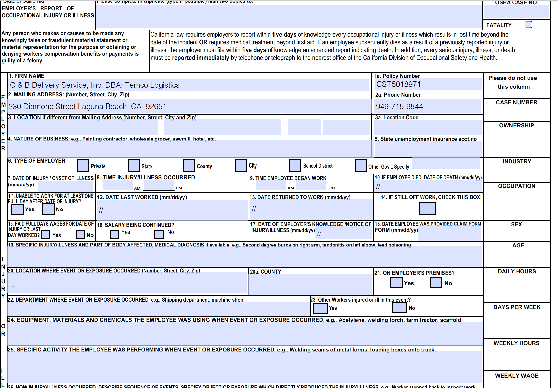Click the Department Where Event Occurred field

click(x=158, y=309)
